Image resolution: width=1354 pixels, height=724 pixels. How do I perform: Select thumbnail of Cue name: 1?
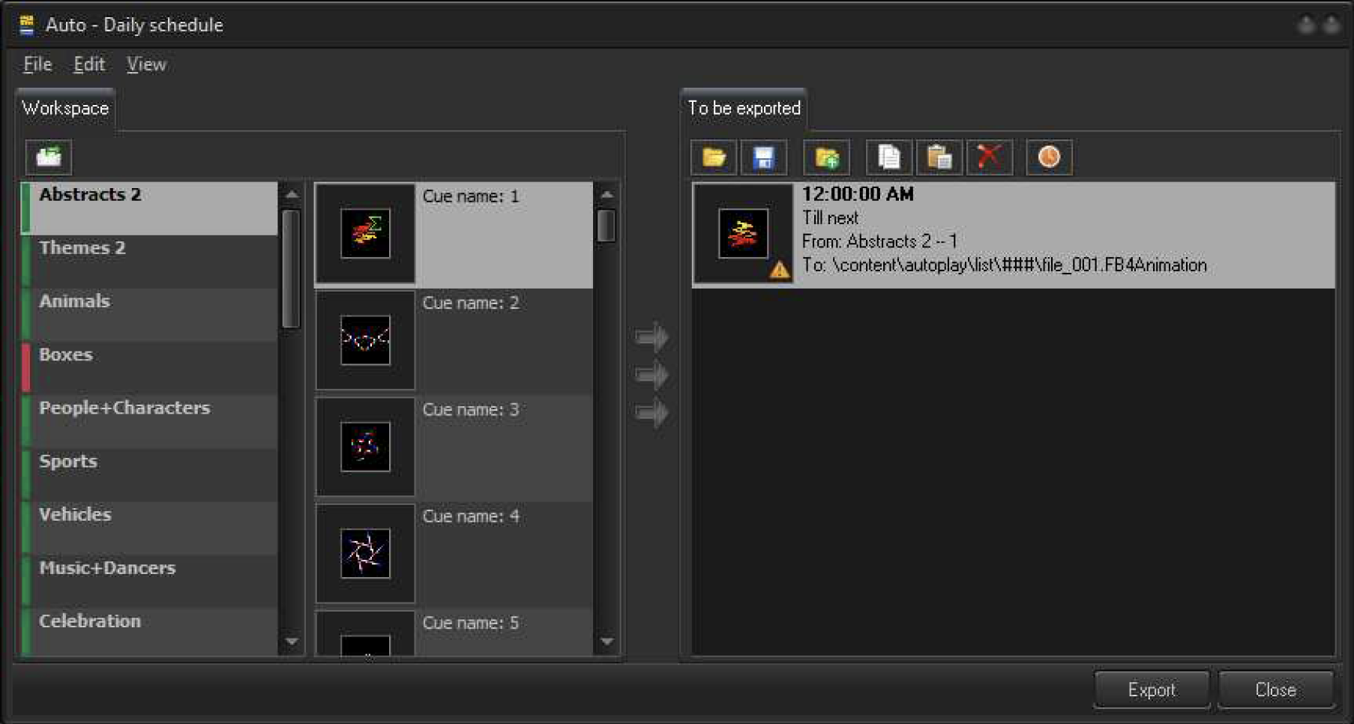point(365,233)
